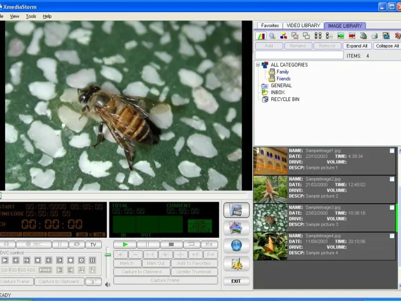Click the speaker volume icon
The height and width of the screenshot is (301, 401).
pyautogui.click(x=107, y=284)
